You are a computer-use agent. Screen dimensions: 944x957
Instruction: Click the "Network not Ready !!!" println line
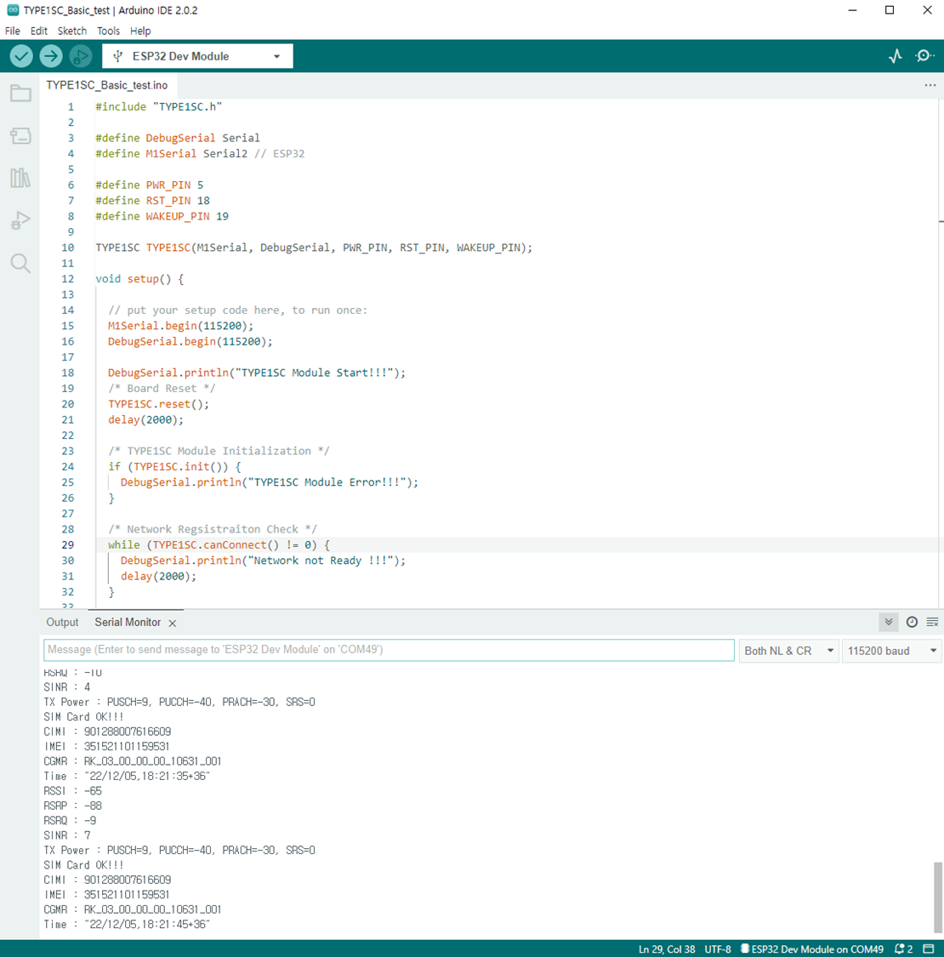pos(263,561)
